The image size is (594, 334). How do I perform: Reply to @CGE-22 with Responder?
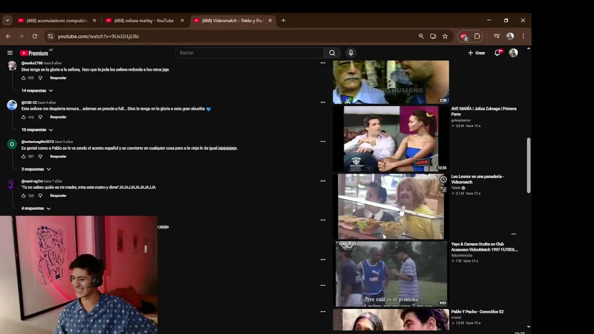tap(58, 117)
